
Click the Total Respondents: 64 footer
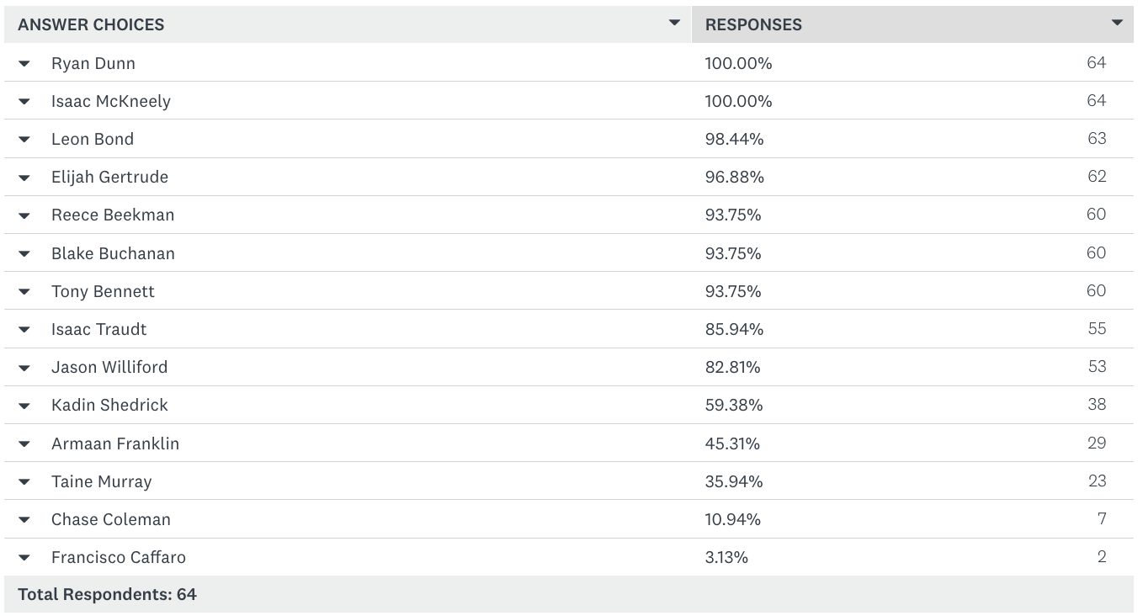107,594
